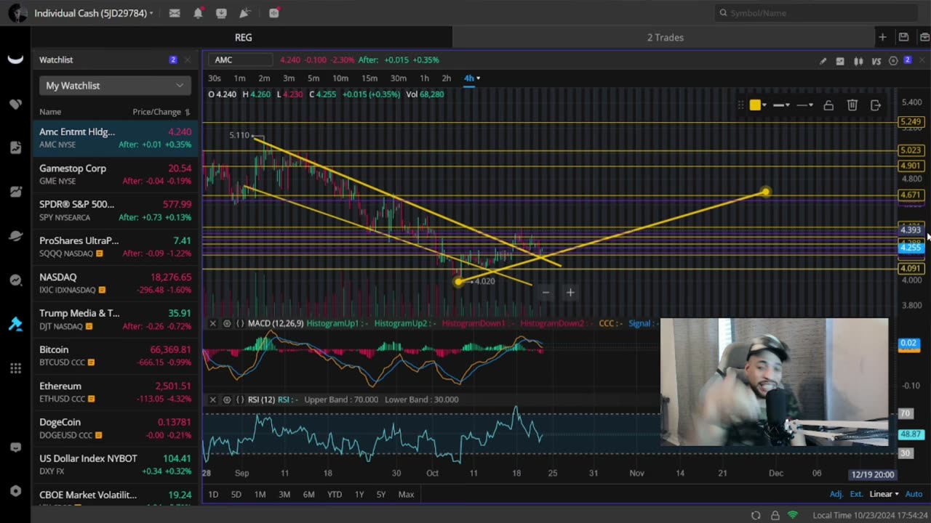Image resolution: width=931 pixels, height=523 pixels.
Task: Zoom in chart with plus button
Action: point(570,293)
